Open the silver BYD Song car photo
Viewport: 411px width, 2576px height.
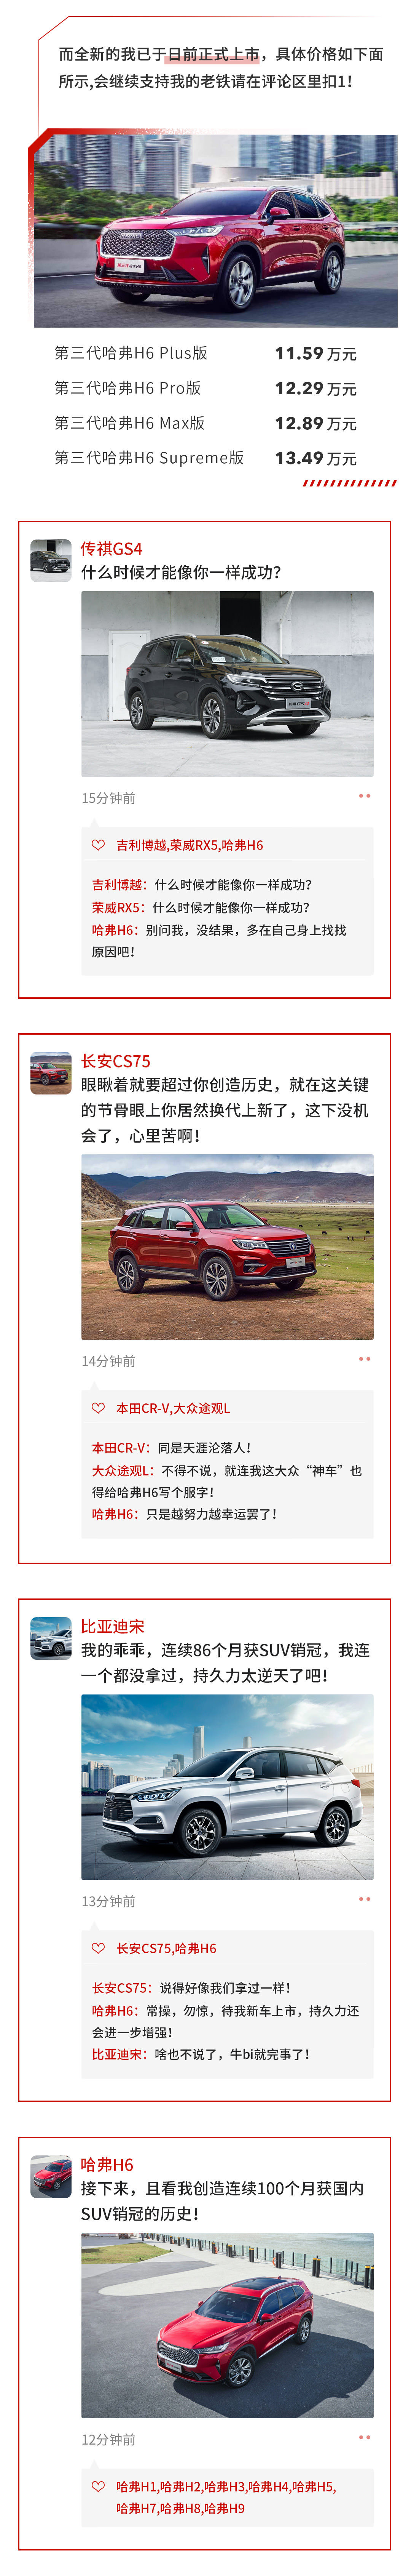pos(227,1787)
